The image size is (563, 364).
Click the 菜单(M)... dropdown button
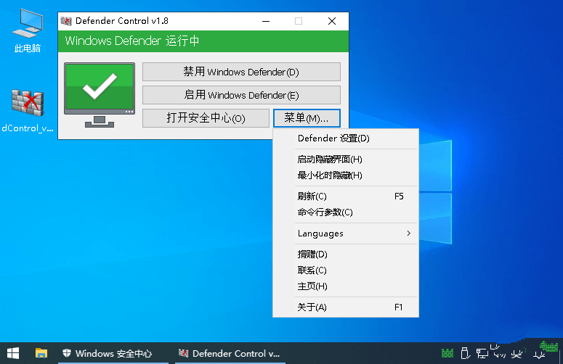pos(307,118)
